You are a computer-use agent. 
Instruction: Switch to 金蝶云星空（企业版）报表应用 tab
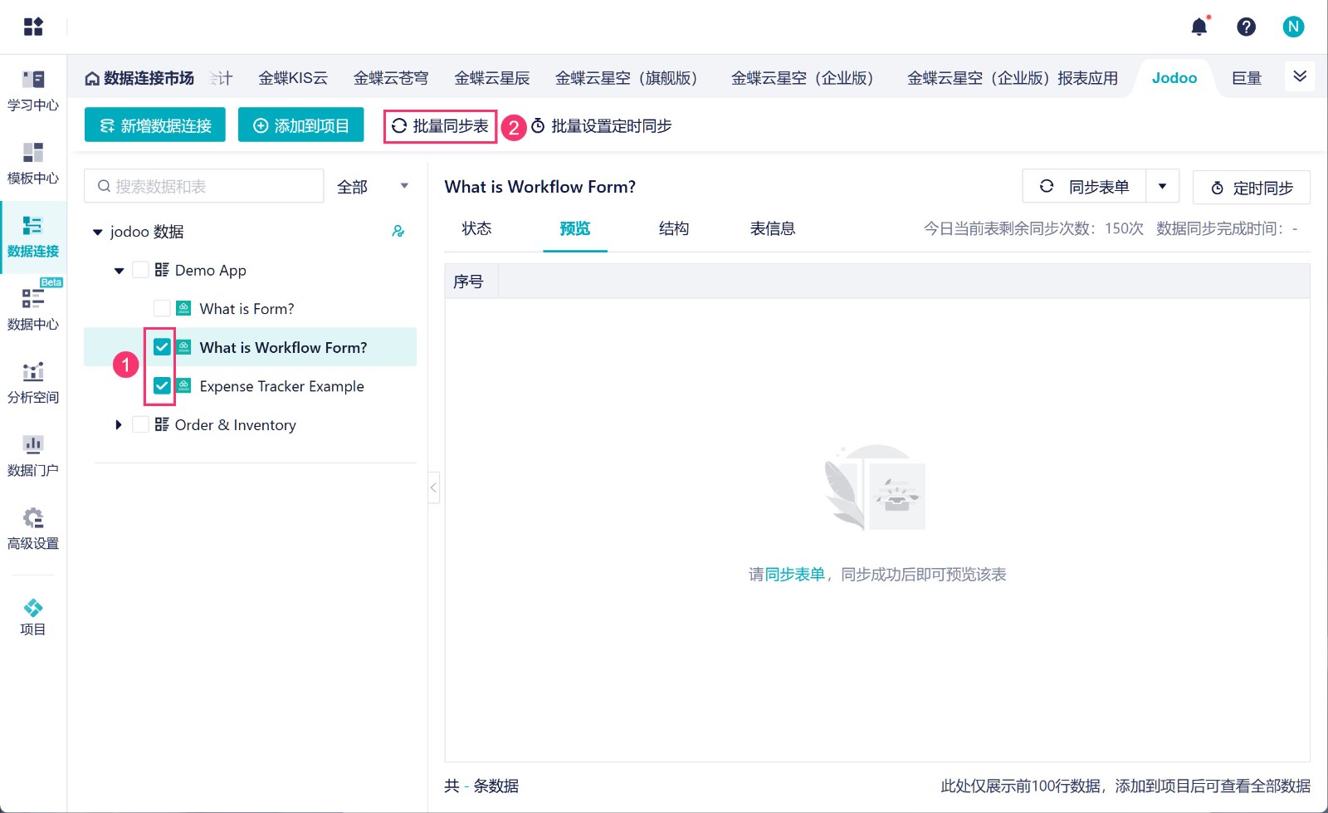coord(1013,78)
